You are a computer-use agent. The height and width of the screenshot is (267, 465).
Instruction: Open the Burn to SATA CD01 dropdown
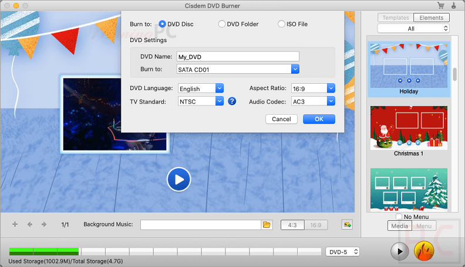(x=238, y=69)
